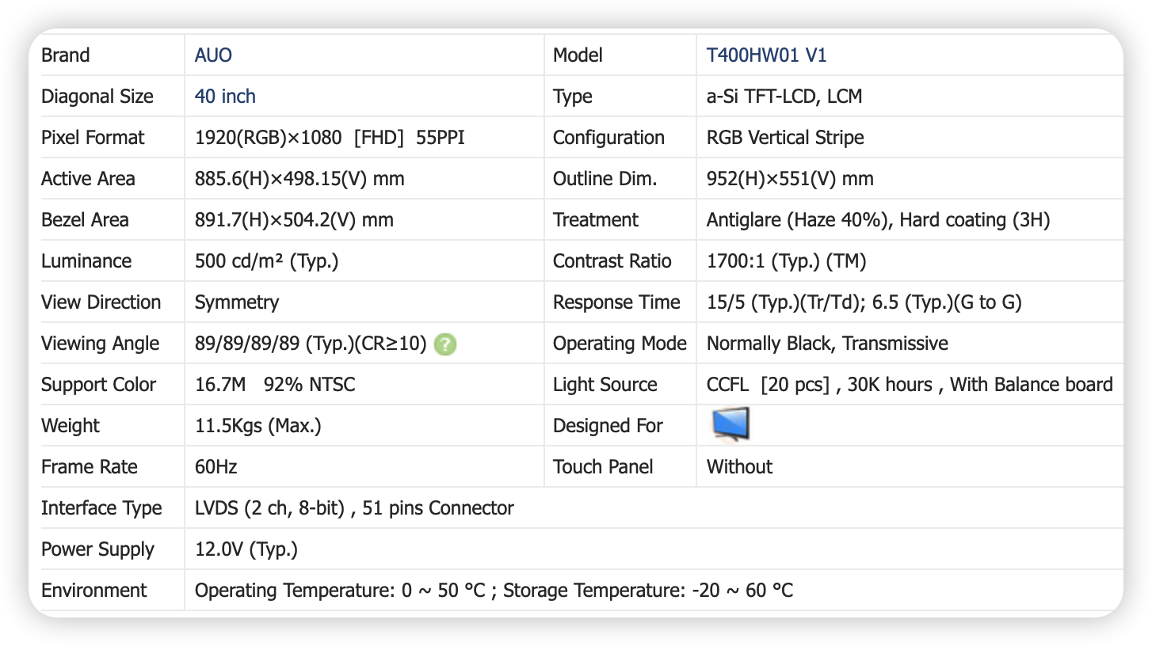
Task: Click the Bezel Area dimensions text
Action: point(294,220)
